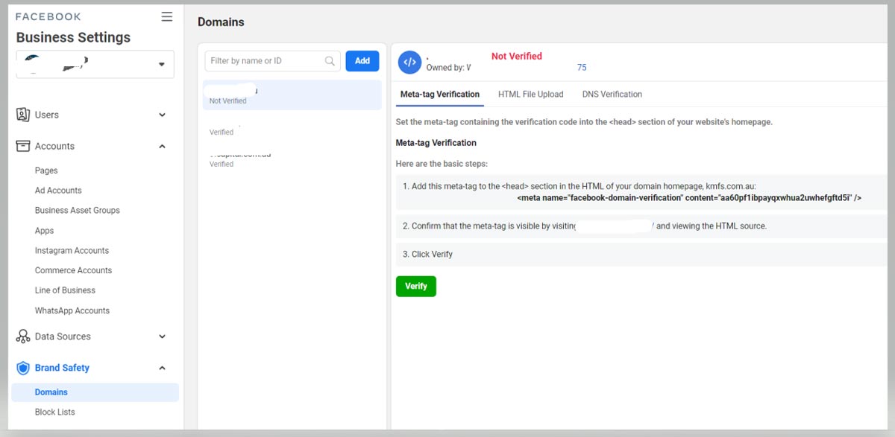Open Ad Accounts in the sidebar
The width and height of the screenshot is (895, 437).
[x=58, y=191]
